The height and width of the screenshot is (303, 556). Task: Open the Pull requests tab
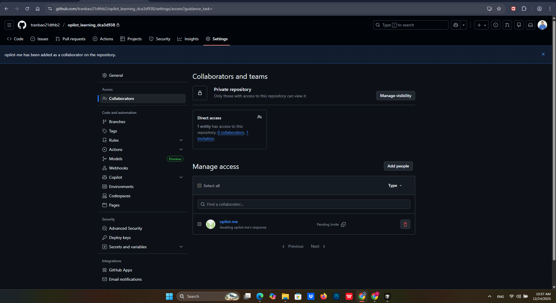click(x=70, y=39)
